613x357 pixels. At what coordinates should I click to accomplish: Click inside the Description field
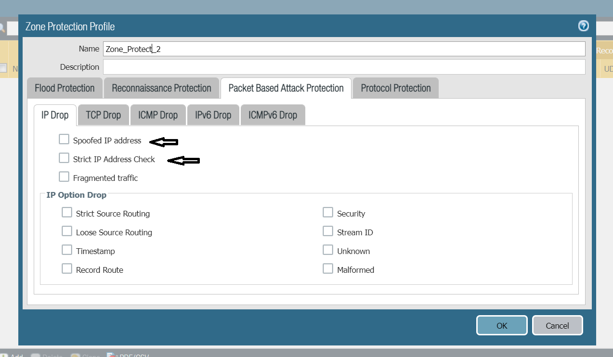pos(289,67)
